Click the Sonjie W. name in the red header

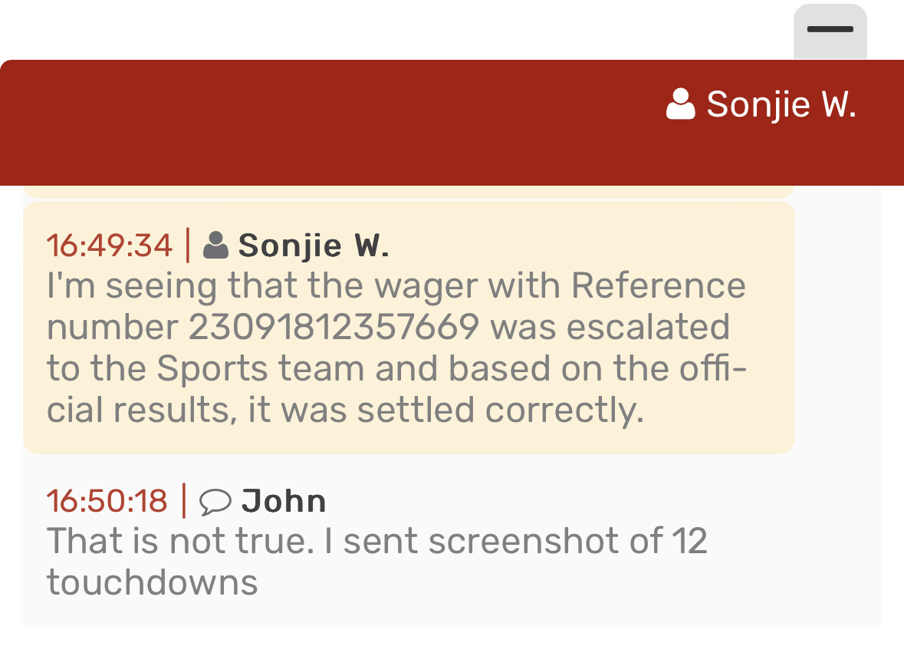pyautogui.click(x=781, y=104)
